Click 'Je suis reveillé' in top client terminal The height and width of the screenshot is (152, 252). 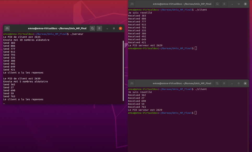(x=140, y=13)
